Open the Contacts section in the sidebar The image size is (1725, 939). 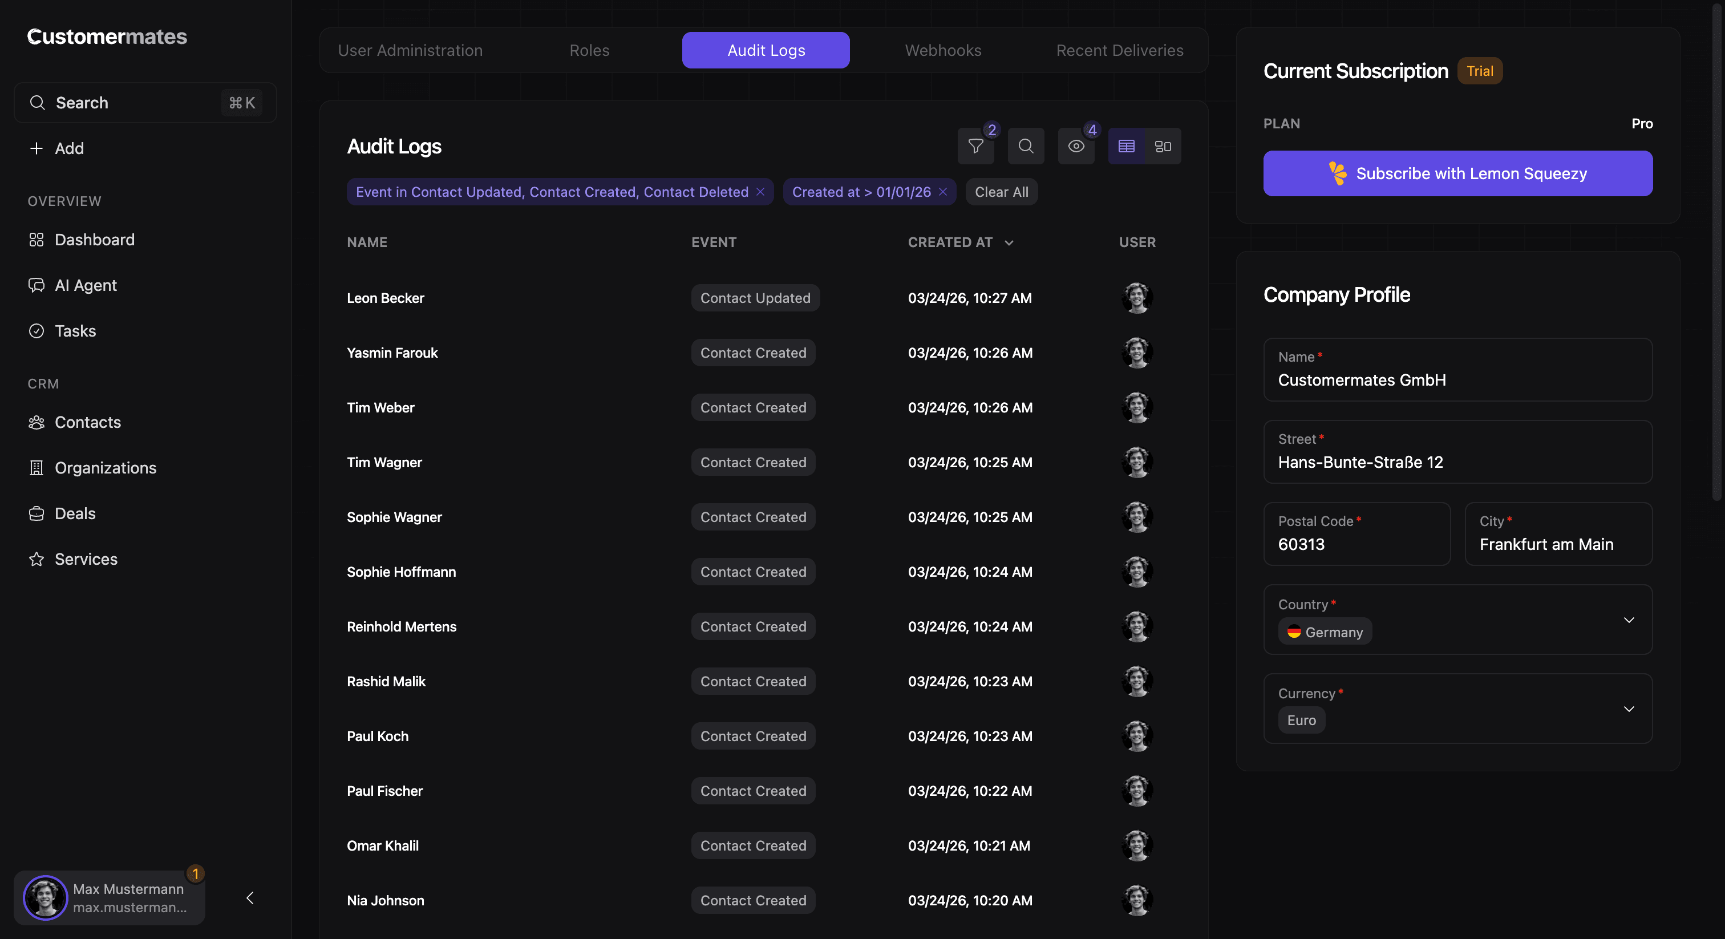(x=88, y=422)
